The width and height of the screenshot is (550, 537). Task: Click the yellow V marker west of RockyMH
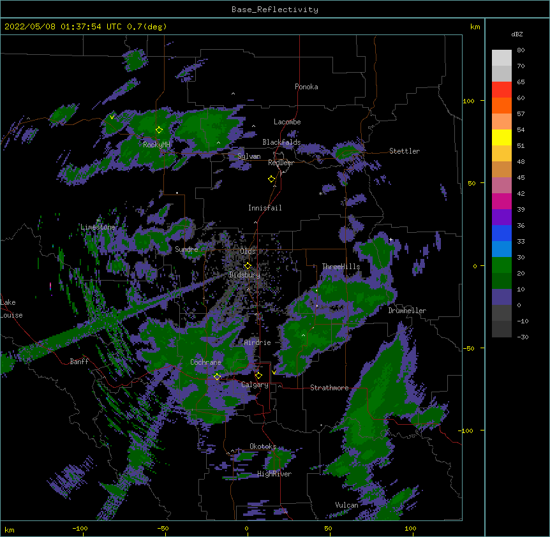112,117
